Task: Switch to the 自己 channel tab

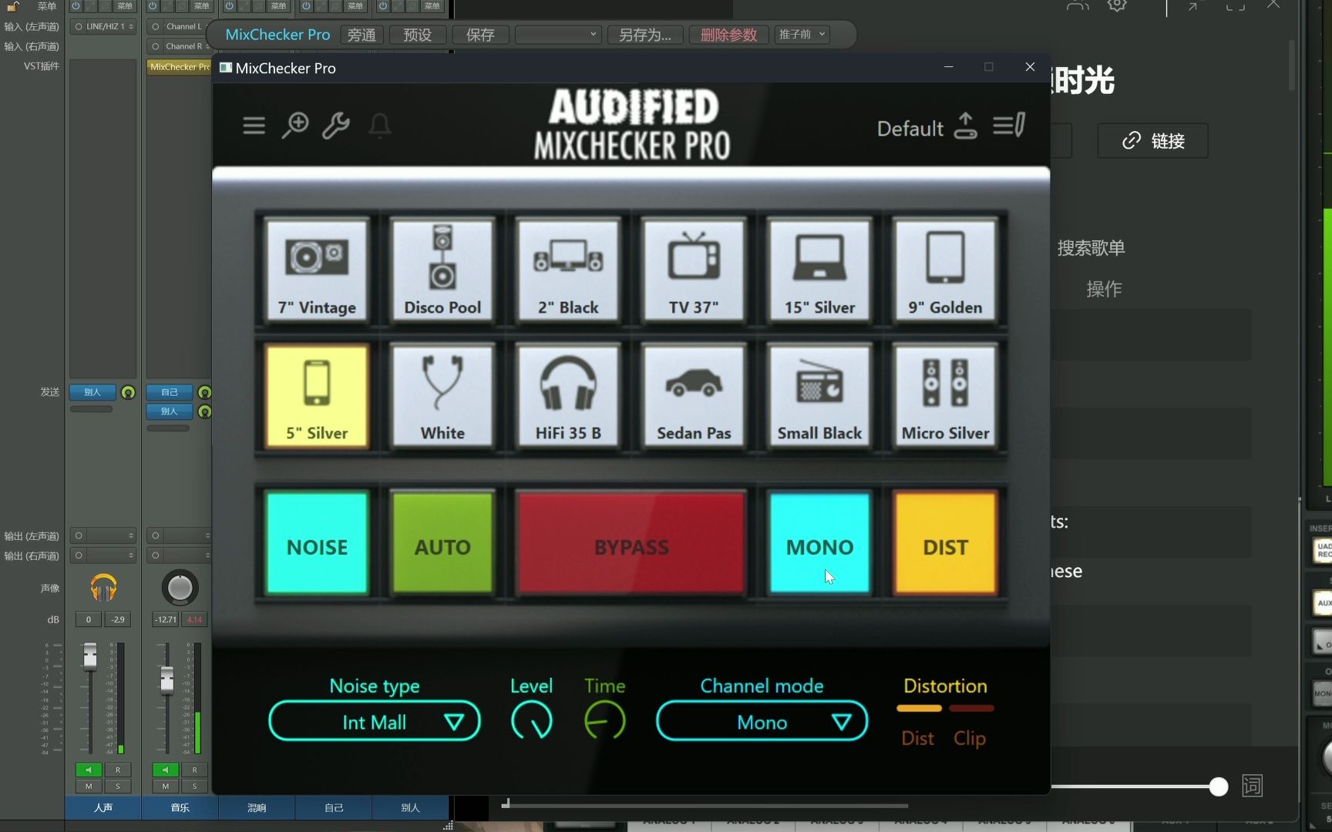Action: pos(334,807)
